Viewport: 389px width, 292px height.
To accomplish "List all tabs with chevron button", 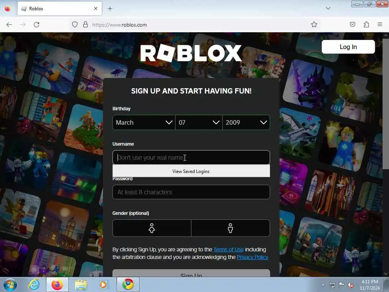I will pos(328,8).
